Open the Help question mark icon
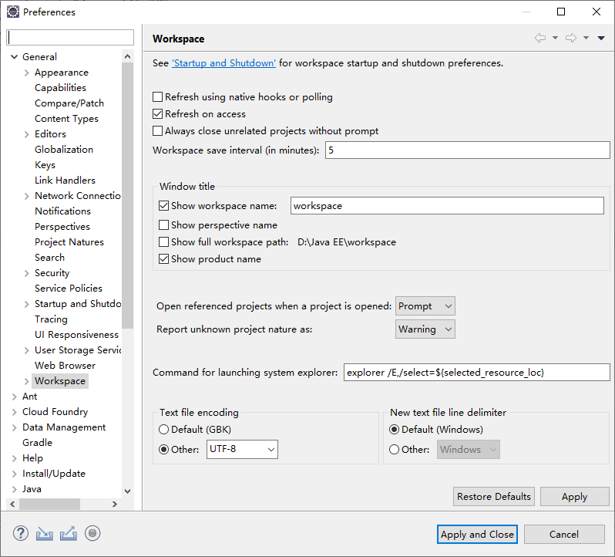 [x=20, y=533]
